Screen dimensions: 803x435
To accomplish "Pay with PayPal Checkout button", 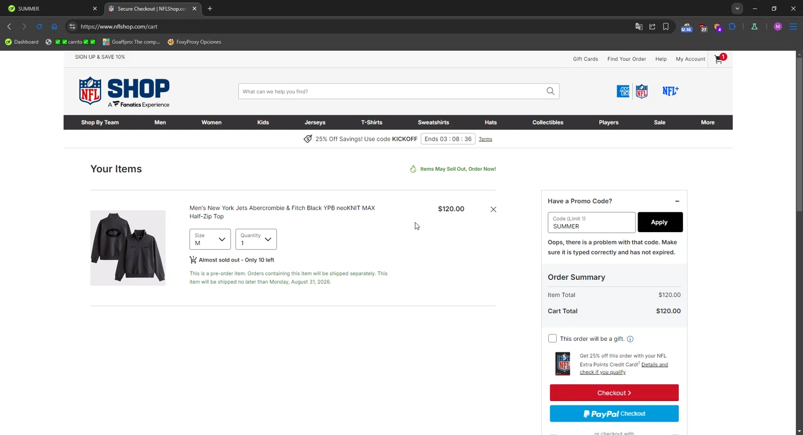I will click(614, 414).
